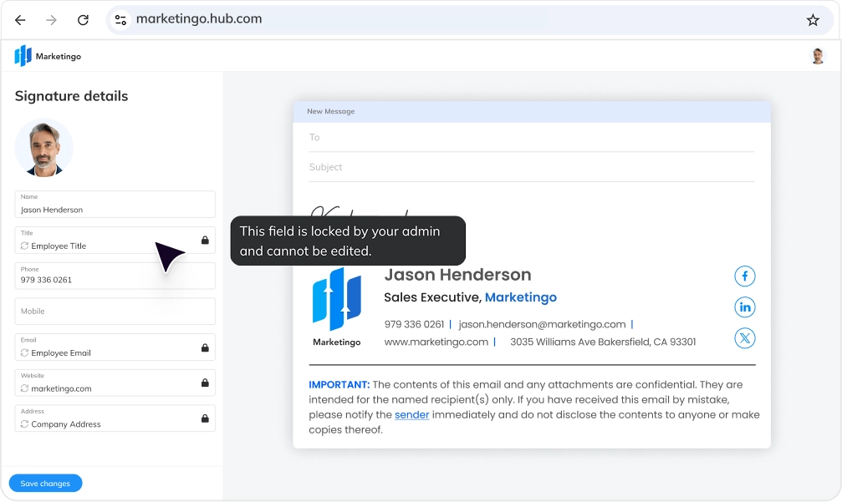Go forward in browser history
The height and width of the screenshot is (502, 842).
pos(51,20)
